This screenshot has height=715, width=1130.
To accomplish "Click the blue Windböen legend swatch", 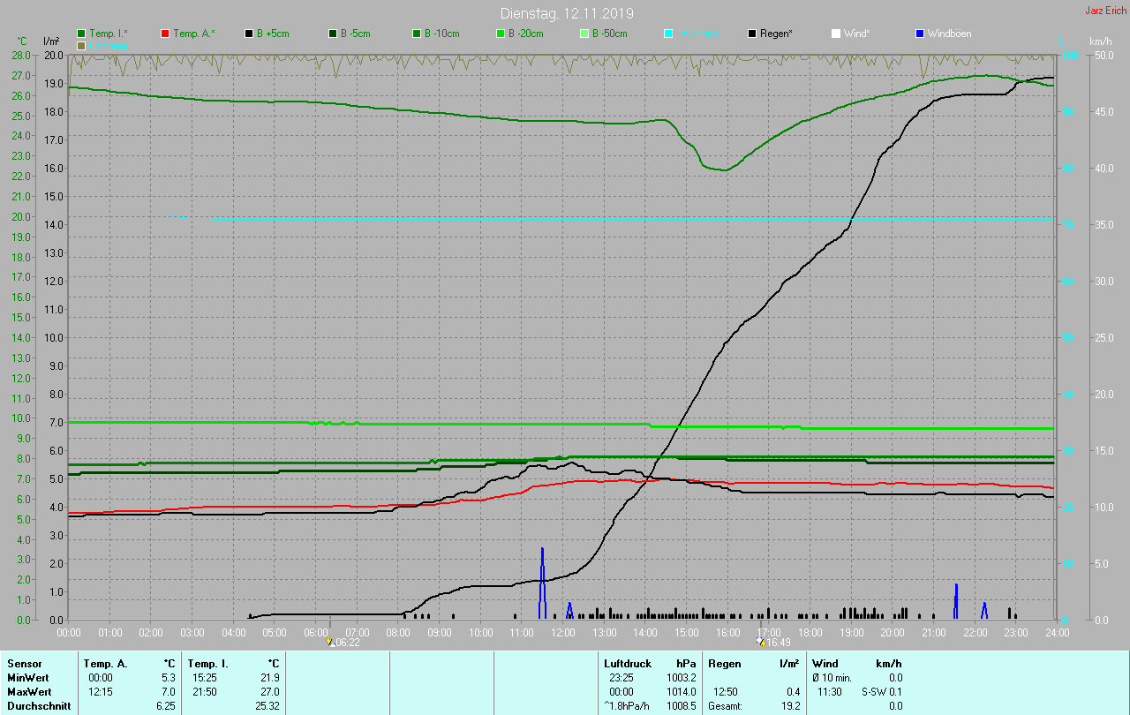I will coord(920,34).
